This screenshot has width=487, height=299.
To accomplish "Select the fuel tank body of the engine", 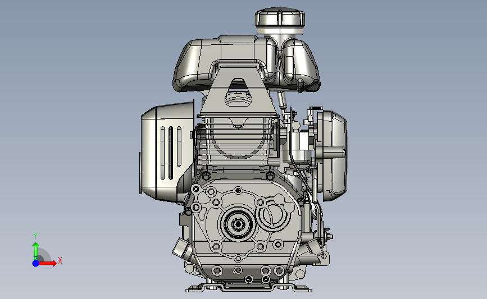I will [x=246, y=63].
